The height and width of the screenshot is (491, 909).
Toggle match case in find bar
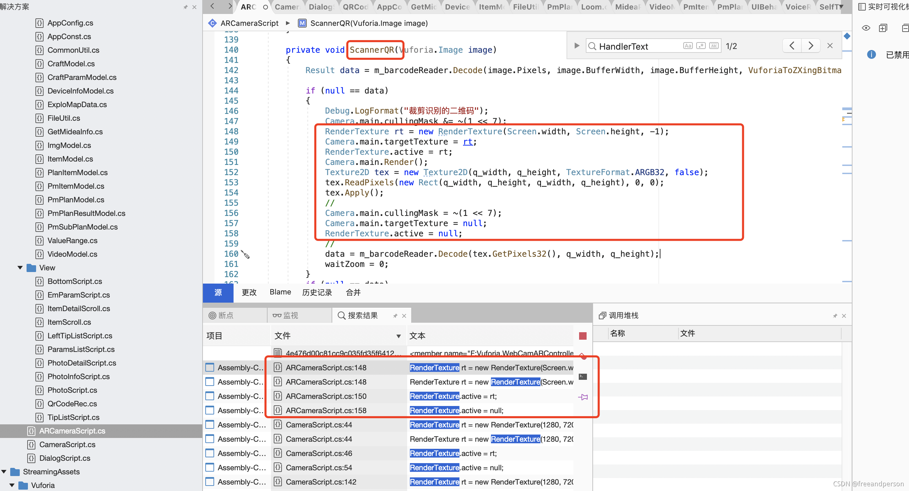click(x=687, y=46)
